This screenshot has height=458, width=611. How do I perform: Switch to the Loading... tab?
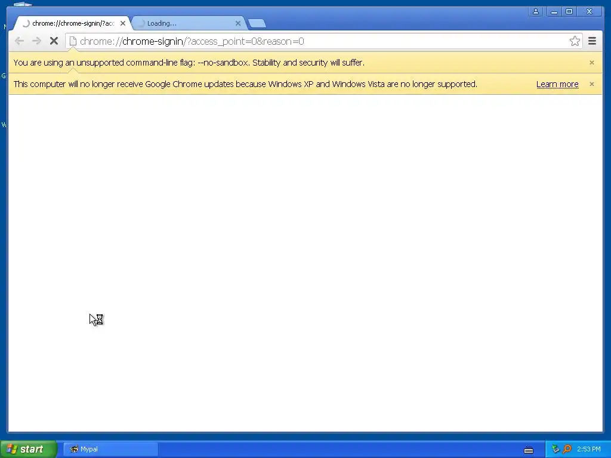click(188, 23)
